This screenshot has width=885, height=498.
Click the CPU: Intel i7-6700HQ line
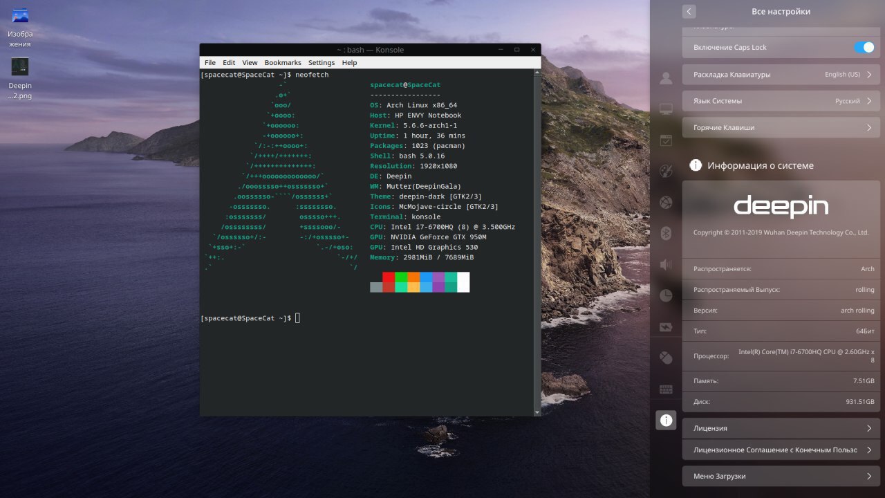(x=442, y=227)
